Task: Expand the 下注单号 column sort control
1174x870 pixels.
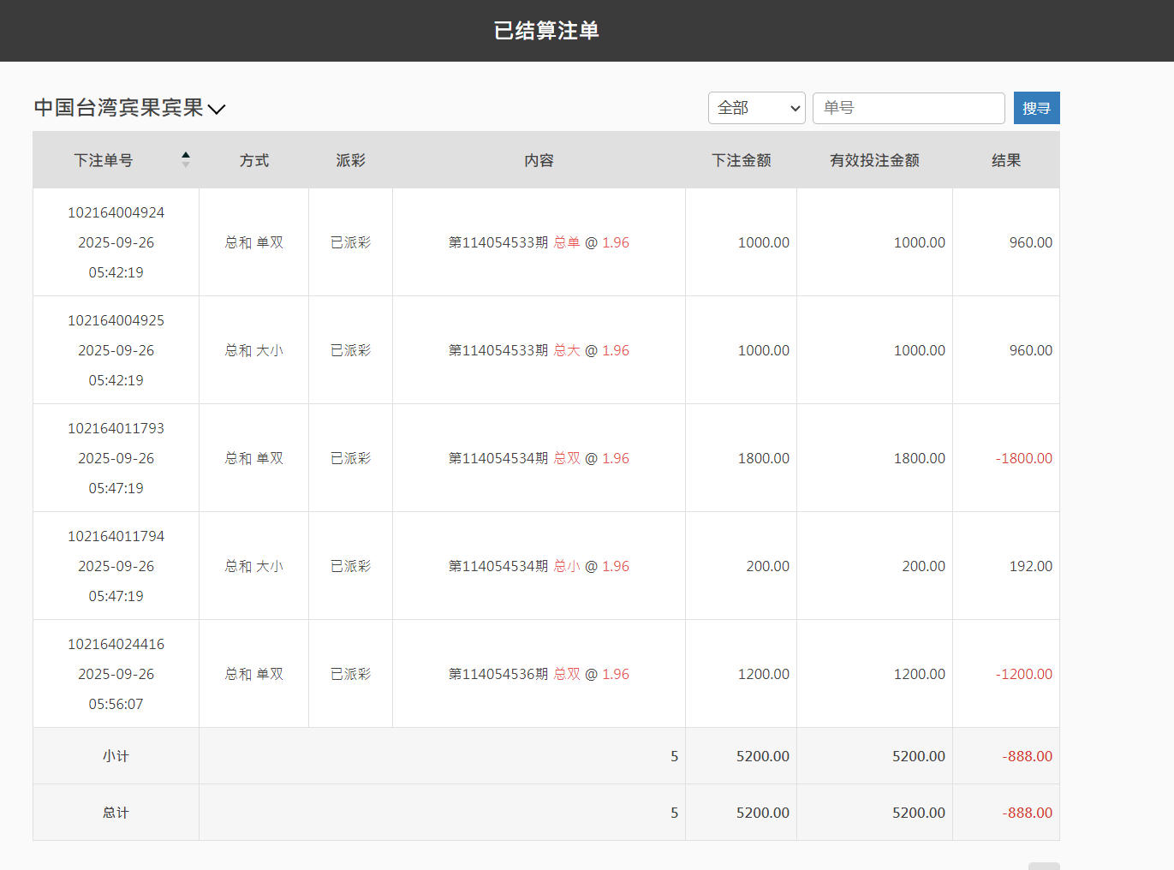Action: pyautogui.click(x=185, y=158)
